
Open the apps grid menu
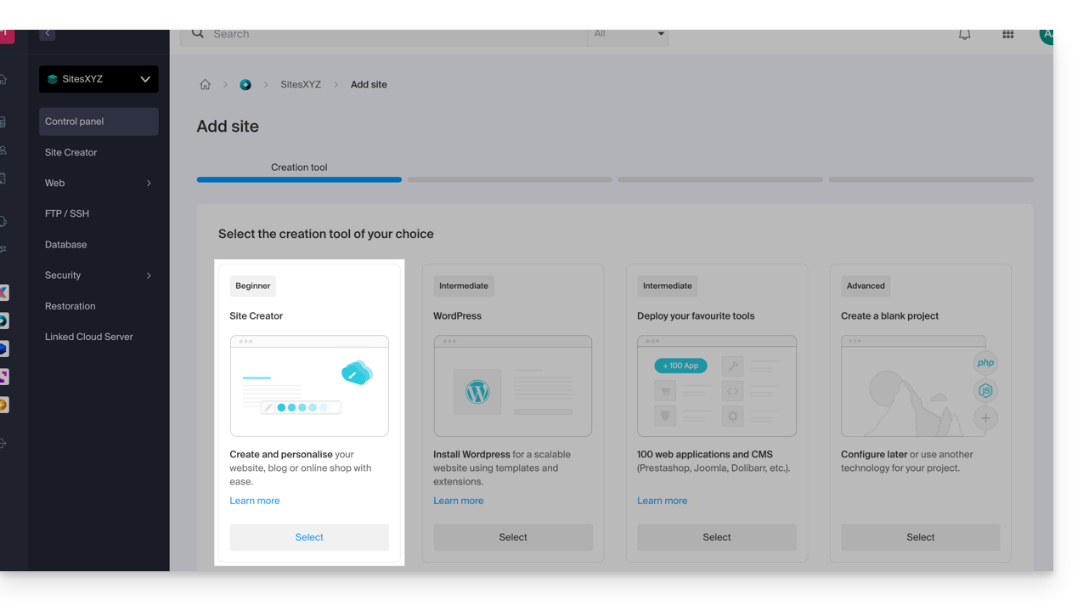(x=1007, y=35)
